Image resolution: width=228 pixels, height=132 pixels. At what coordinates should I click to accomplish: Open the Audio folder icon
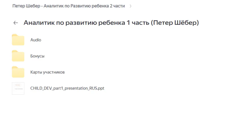tap(18, 40)
